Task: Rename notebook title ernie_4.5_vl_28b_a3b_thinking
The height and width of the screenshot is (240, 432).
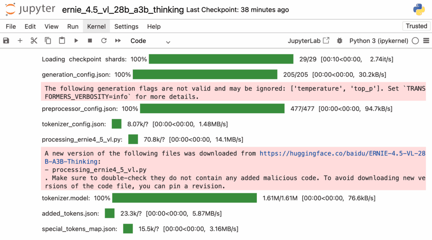Action: [x=123, y=10]
